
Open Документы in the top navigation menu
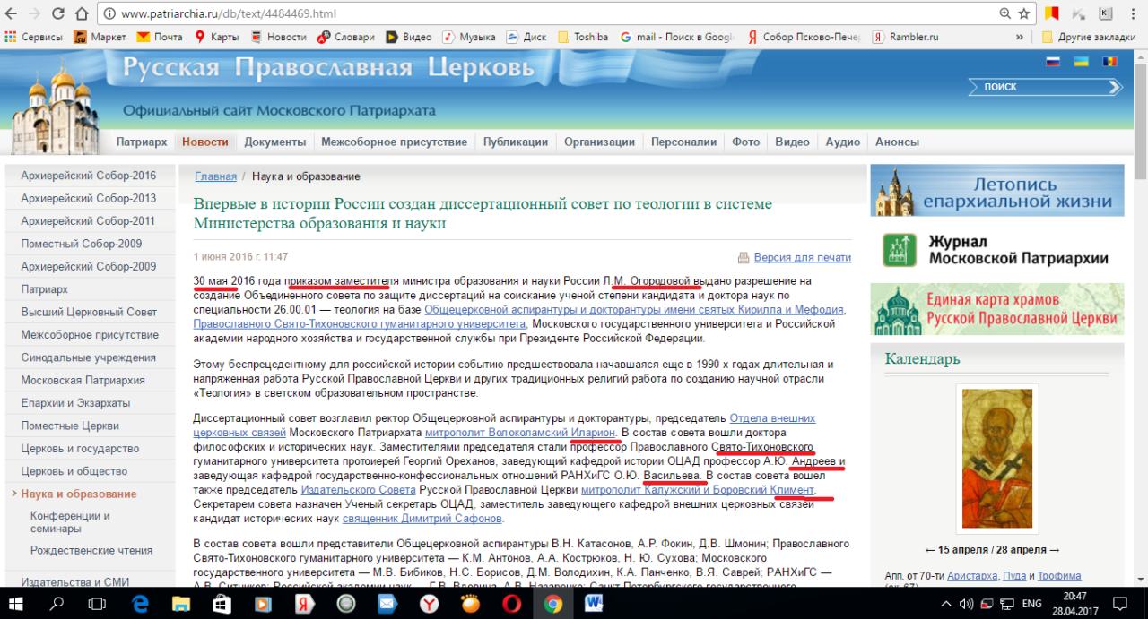click(275, 142)
